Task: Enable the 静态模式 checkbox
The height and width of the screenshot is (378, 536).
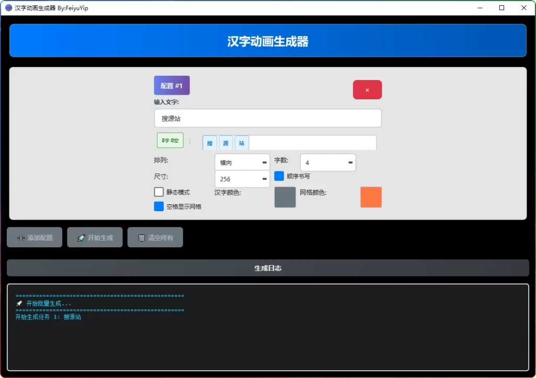Action: (159, 192)
